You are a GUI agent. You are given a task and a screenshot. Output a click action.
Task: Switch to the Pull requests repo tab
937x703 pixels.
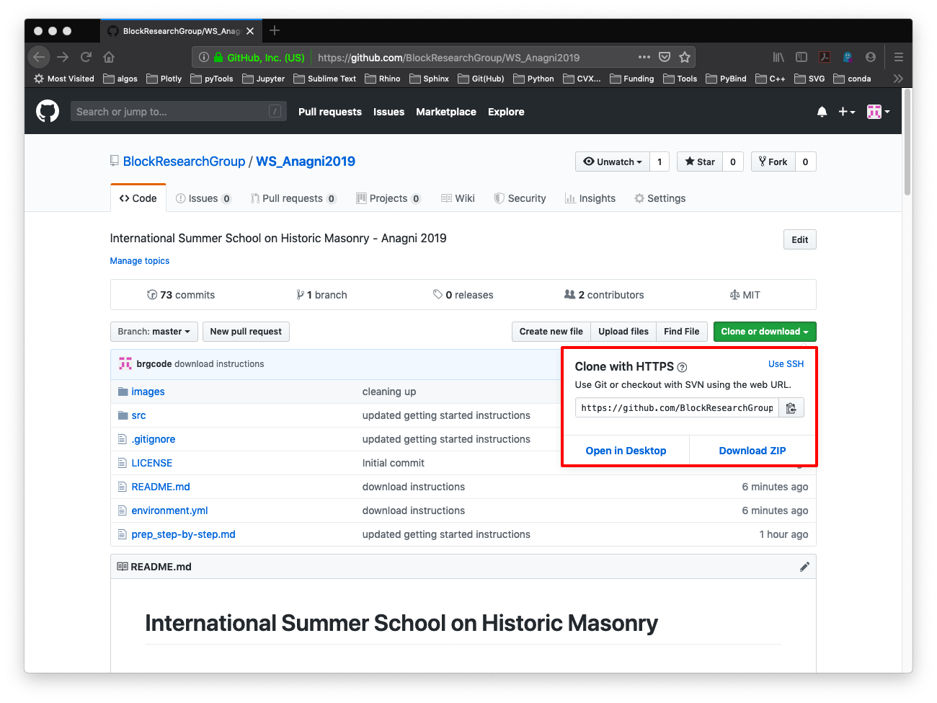[293, 198]
